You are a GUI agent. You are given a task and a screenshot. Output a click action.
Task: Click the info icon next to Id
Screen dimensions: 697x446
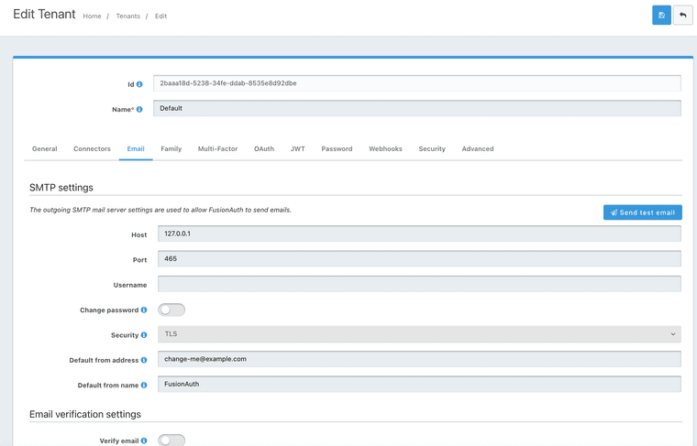[x=139, y=84]
